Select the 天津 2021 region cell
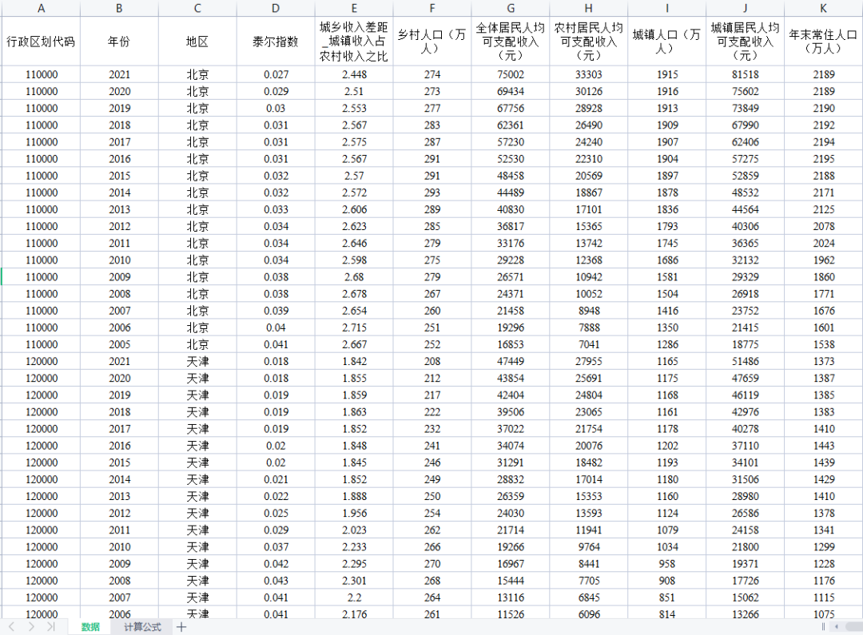 click(x=197, y=361)
